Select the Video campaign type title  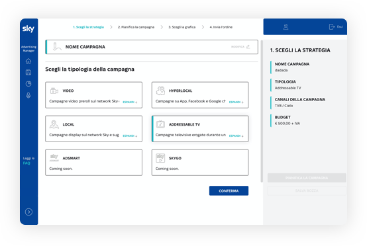pos(68,91)
